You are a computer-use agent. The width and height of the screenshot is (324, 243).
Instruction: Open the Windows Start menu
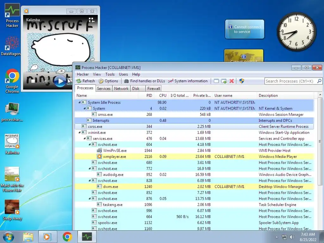click(x=9, y=237)
